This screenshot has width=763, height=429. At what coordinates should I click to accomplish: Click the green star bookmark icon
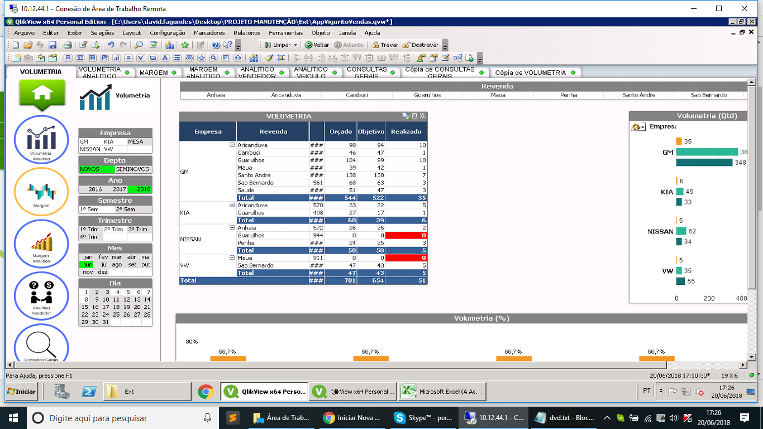coord(185,45)
